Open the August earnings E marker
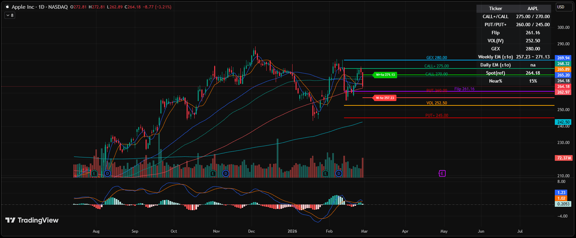Screen dimensions: 576x238 pyautogui.click(x=94, y=173)
